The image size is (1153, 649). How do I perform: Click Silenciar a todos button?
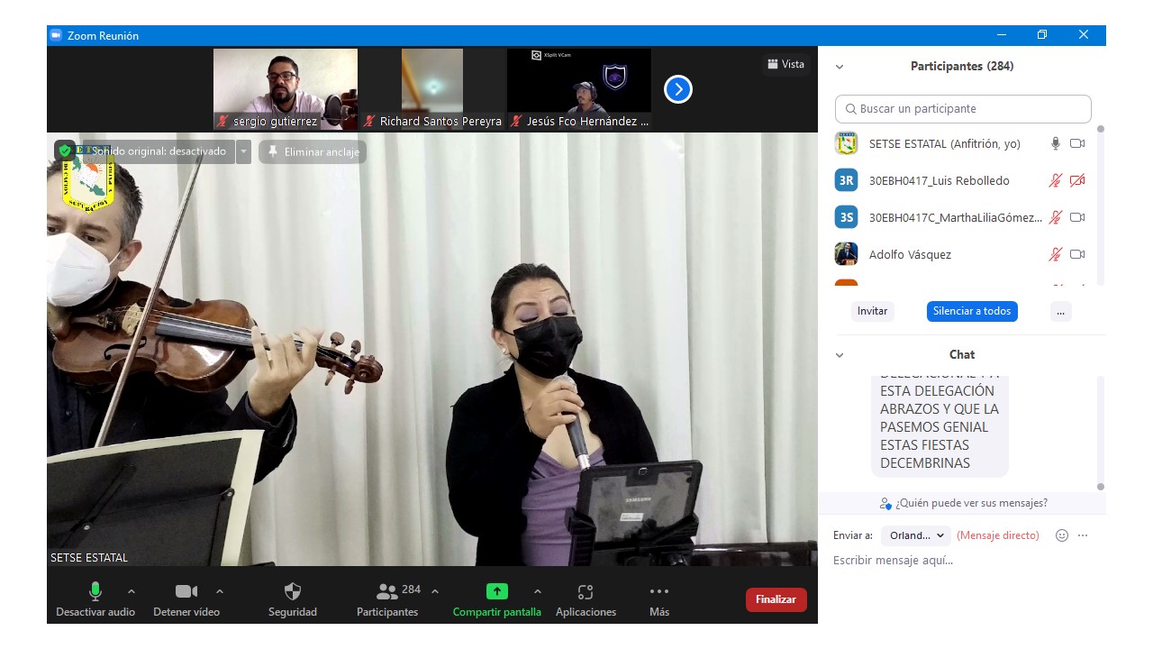972,311
